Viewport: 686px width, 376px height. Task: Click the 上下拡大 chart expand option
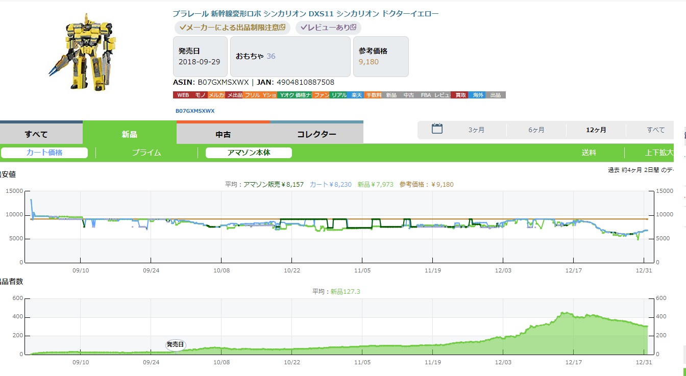(x=659, y=153)
